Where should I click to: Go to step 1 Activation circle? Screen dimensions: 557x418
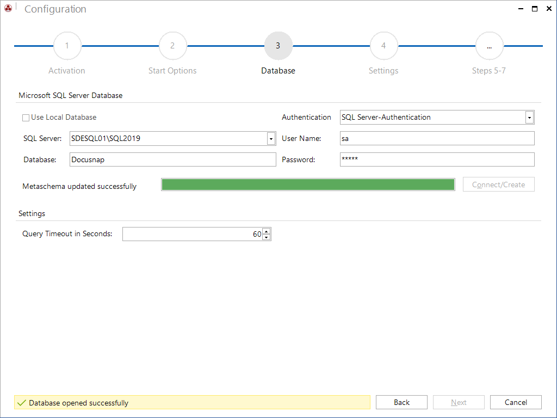coord(67,46)
